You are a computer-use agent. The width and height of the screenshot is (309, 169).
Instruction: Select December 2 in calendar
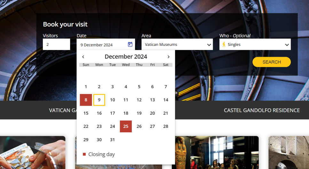tap(99, 87)
